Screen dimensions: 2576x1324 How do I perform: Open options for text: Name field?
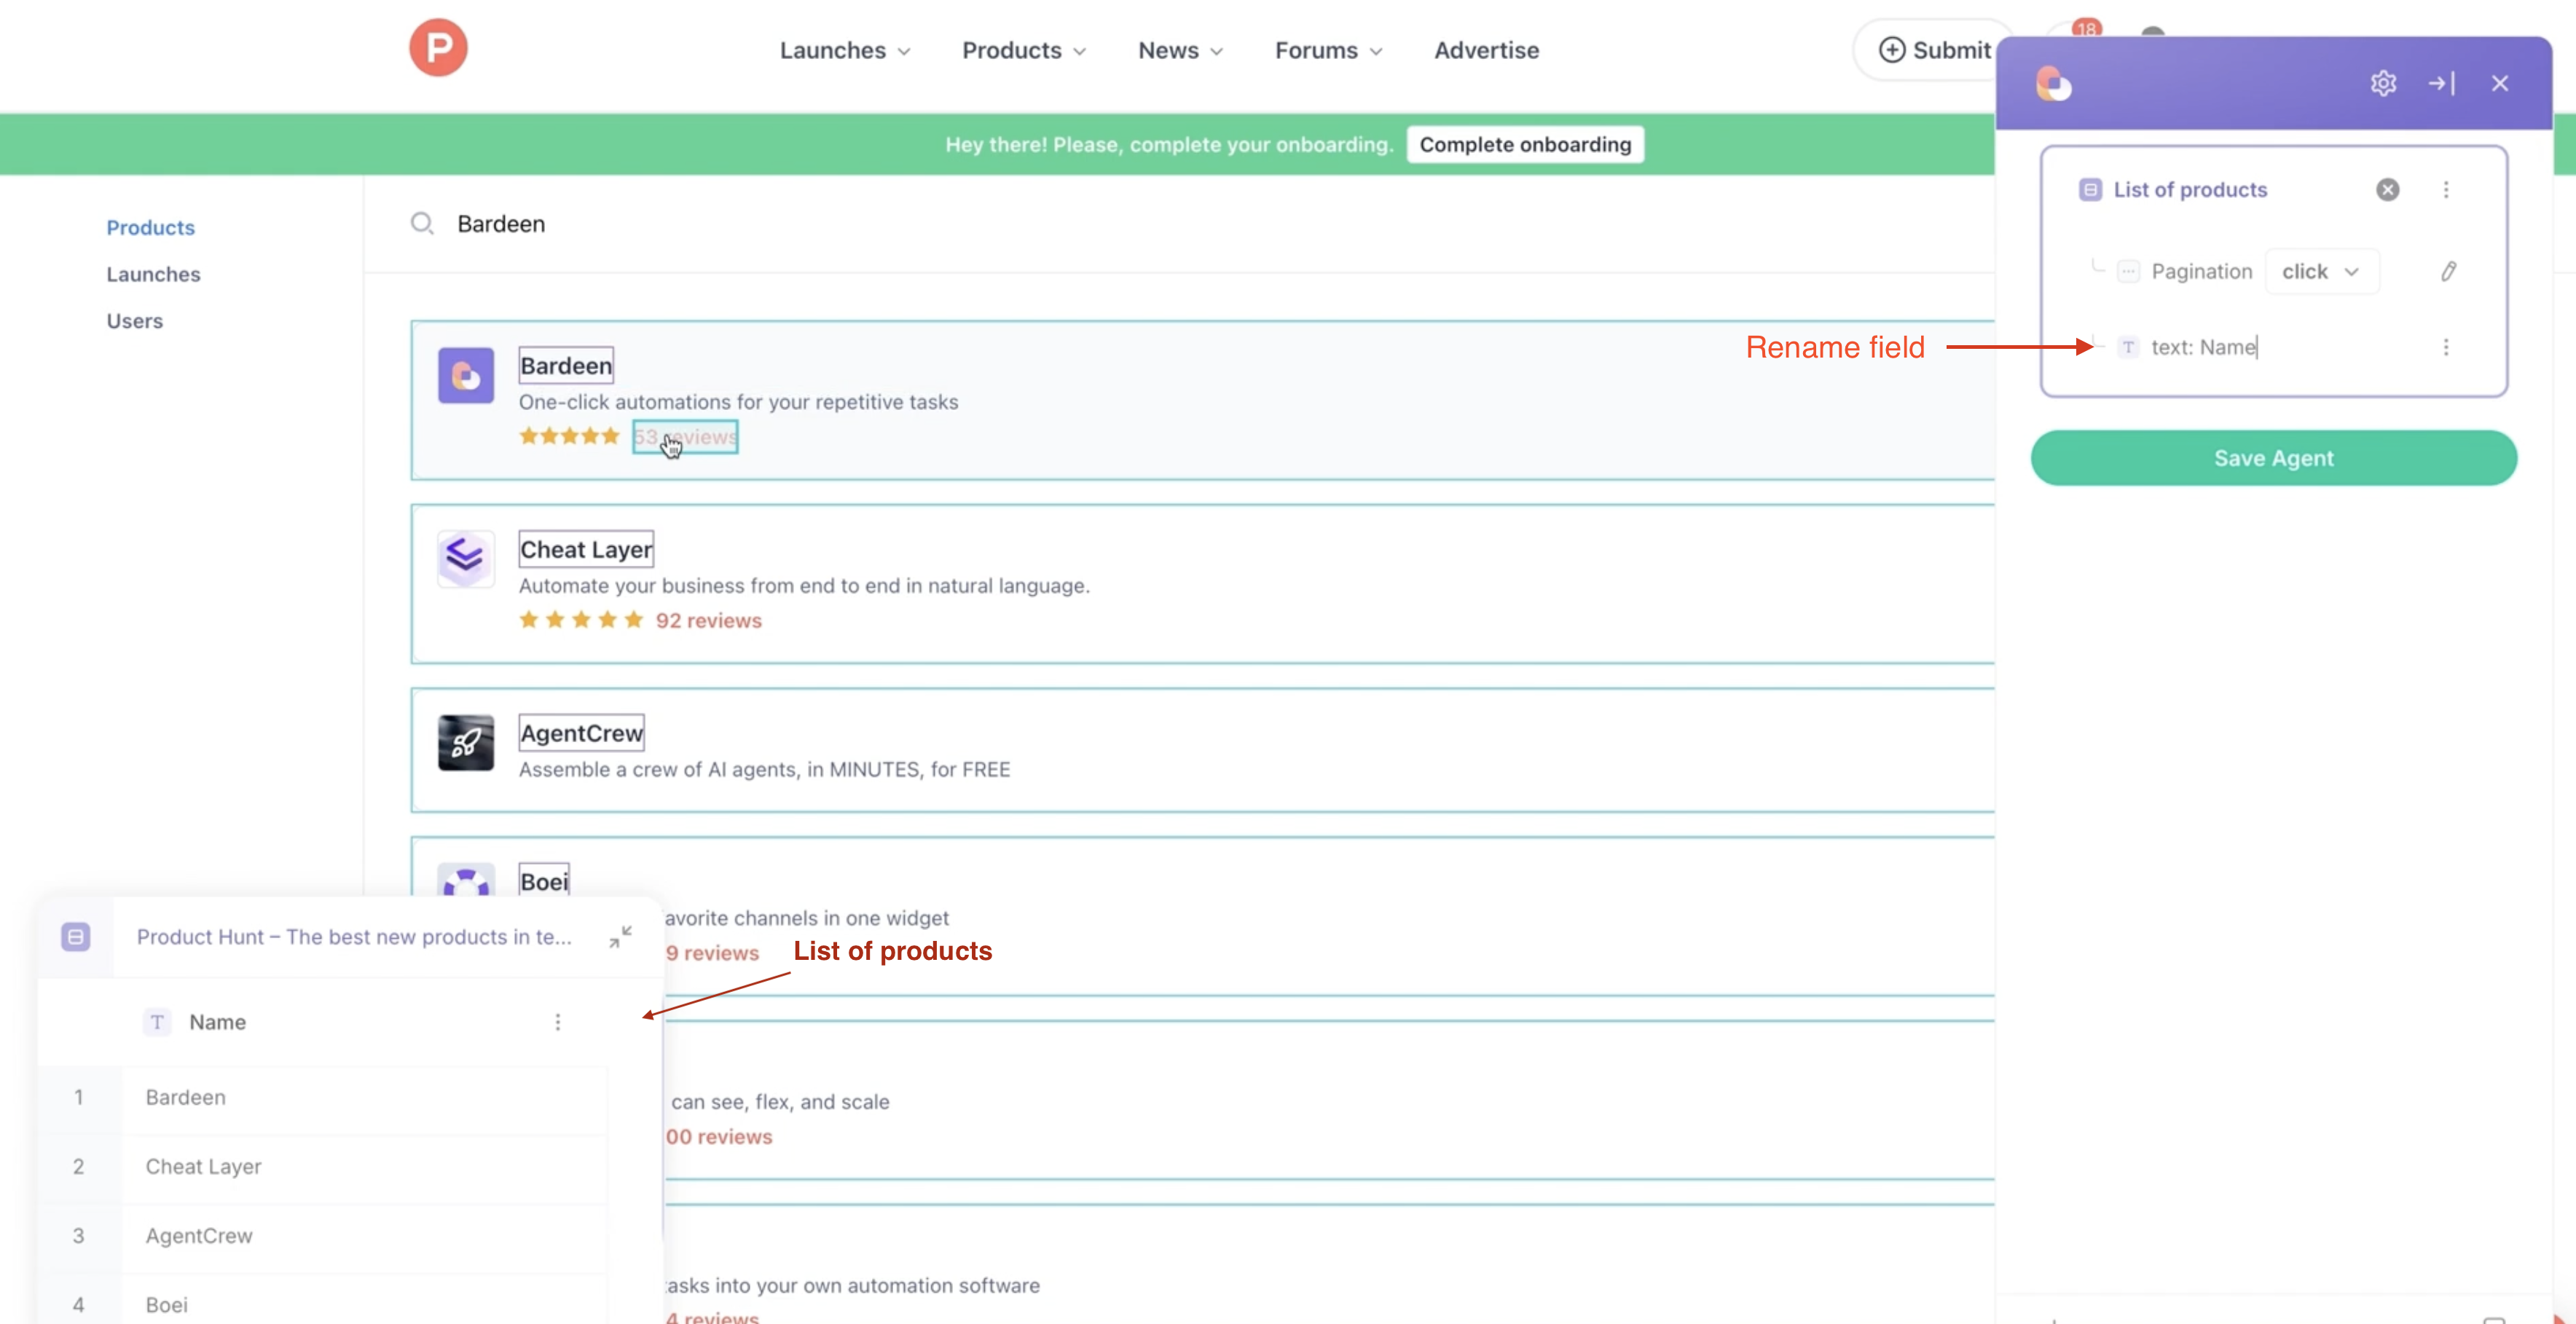pos(2446,347)
